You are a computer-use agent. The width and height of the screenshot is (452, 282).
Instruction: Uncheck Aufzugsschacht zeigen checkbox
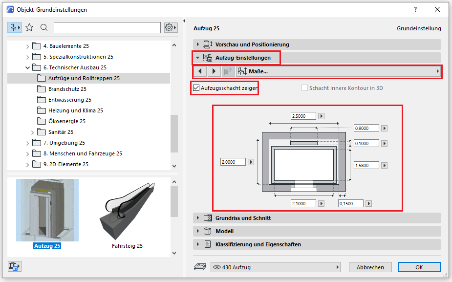(x=196, y=88)
